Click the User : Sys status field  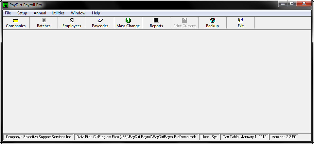[x=209, y=137]
